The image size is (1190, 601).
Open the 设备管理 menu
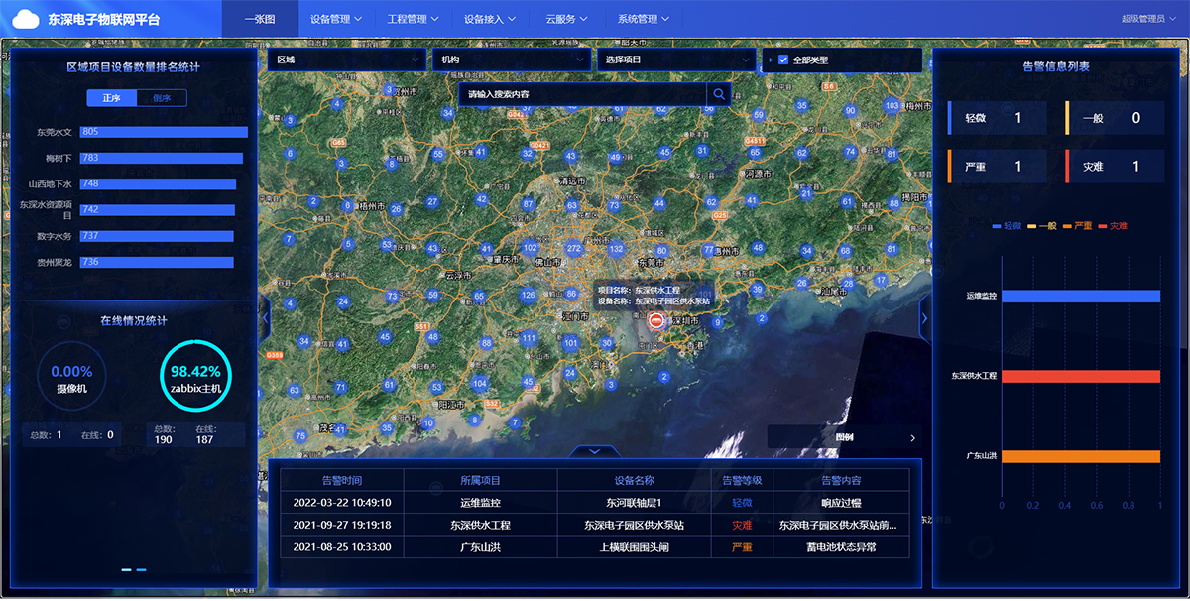tap(334, 19)
